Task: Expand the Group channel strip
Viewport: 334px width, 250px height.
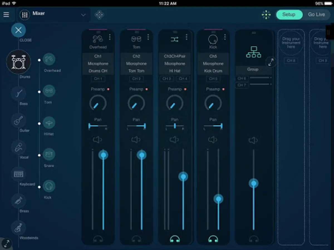Action: pos(271,62)
